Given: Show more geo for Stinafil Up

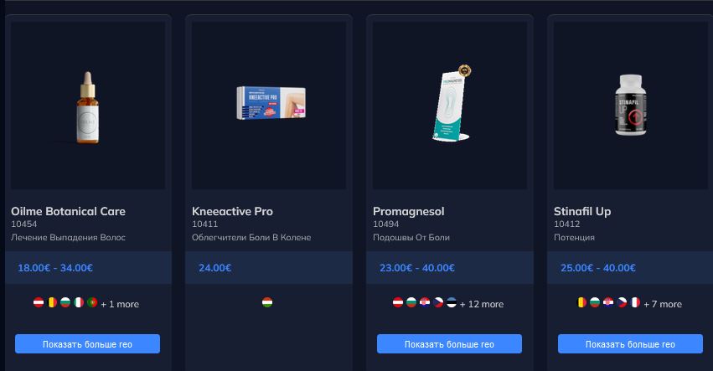Looking at the screenshot, I should coord(630,343).
